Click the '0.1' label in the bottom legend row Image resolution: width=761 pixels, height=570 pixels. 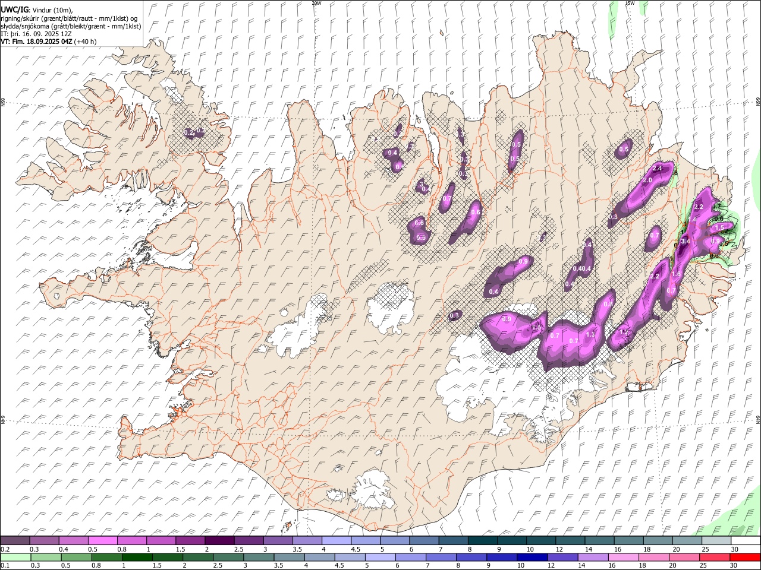[5, 566]
